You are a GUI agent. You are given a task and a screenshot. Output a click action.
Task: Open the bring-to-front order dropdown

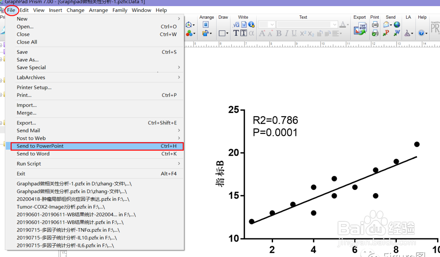click(x=207, y=33)
